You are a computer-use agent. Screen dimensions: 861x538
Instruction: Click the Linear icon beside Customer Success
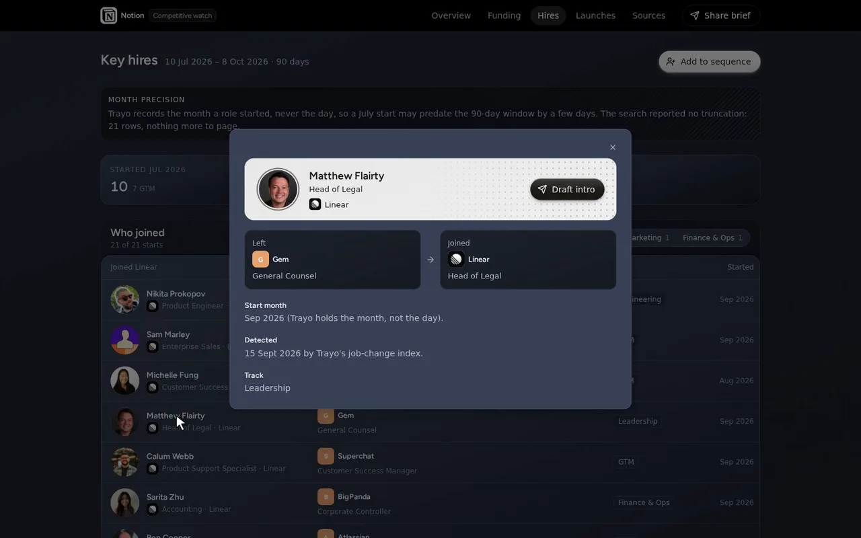(x=153, y=387)
